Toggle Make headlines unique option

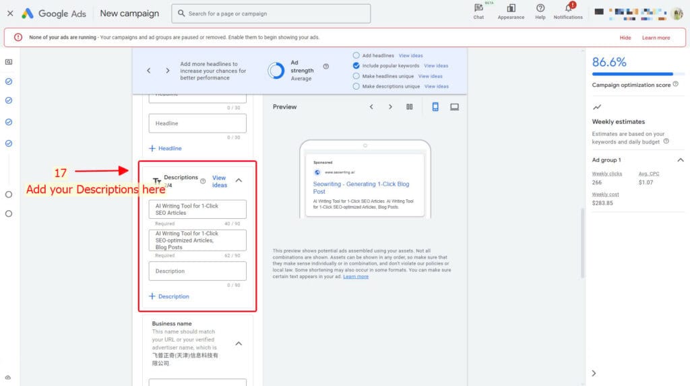click(x=356, y=76)
